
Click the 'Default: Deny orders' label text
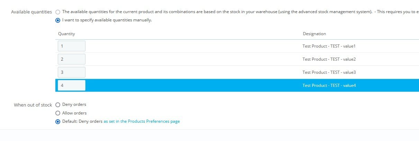pyautogui.click(x=82, y=121)
